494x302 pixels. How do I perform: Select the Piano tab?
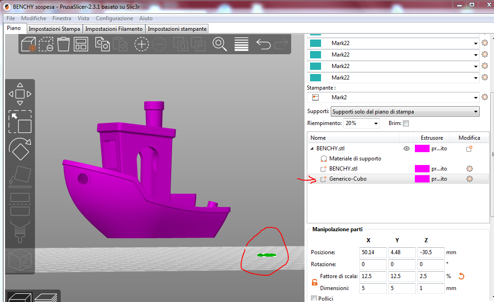[14, 28]
